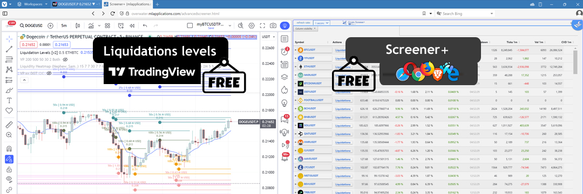The height and width of the screenshot is (194, 583).
Task: Create an alert with alarm clock icon
Action: (x=120, y=25)
